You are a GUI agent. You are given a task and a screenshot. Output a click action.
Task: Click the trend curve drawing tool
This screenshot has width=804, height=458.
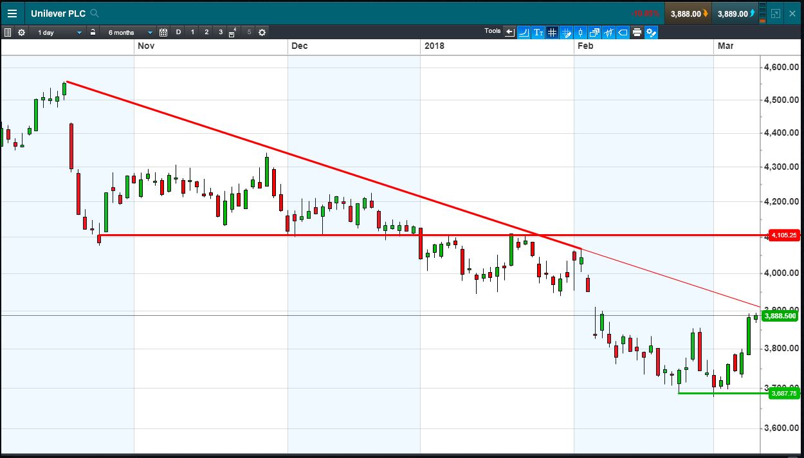(x=524, y=32)
